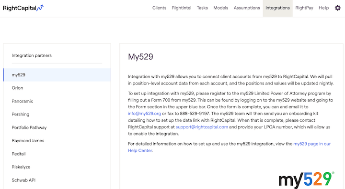The image size is (345, 189).
Task: Open the Pershing integration
Action: tap(57, 114)
